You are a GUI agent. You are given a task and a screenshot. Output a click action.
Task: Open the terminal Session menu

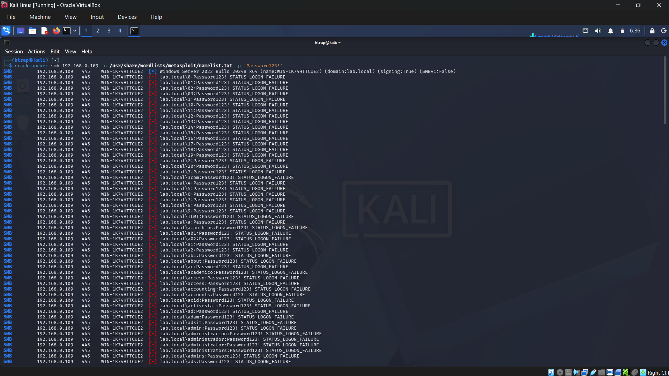tap(14, 52)
